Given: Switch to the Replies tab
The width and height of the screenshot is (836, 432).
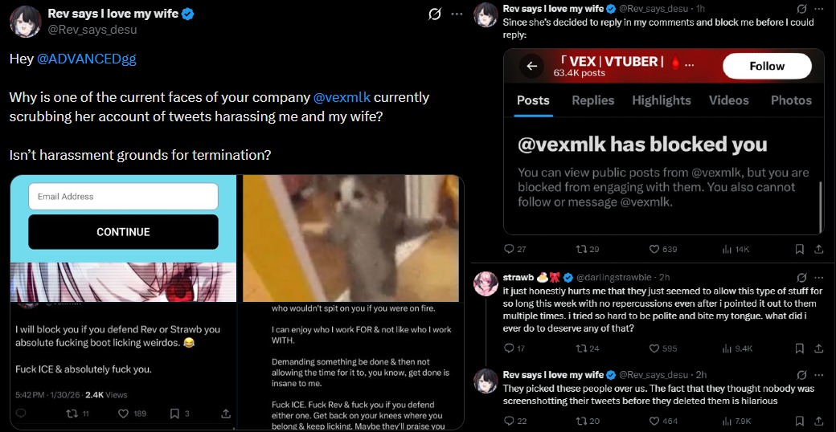Looking at the screenshot, I should pyautogui.click(x=593, y=100).
